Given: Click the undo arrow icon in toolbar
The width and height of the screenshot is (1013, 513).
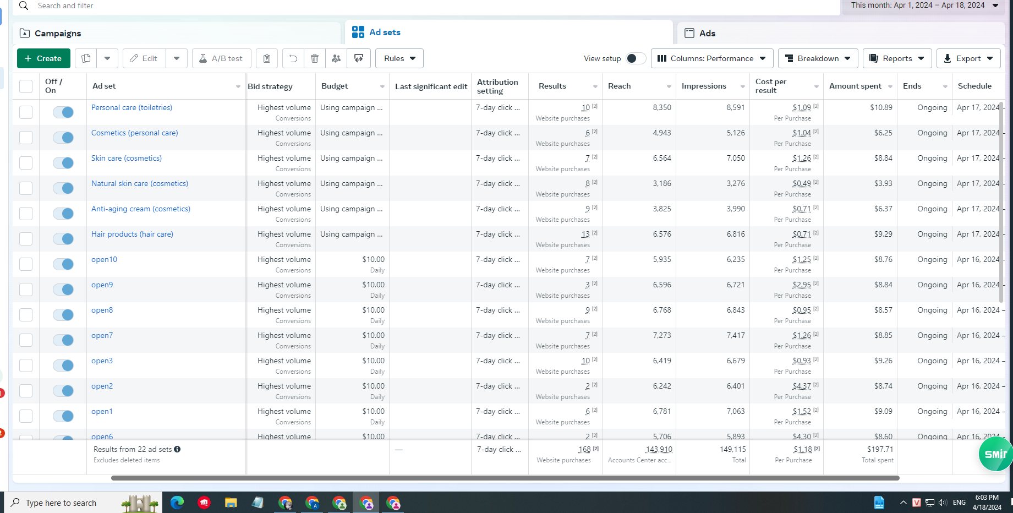Looking at the screenshot, I should [293, 58].
